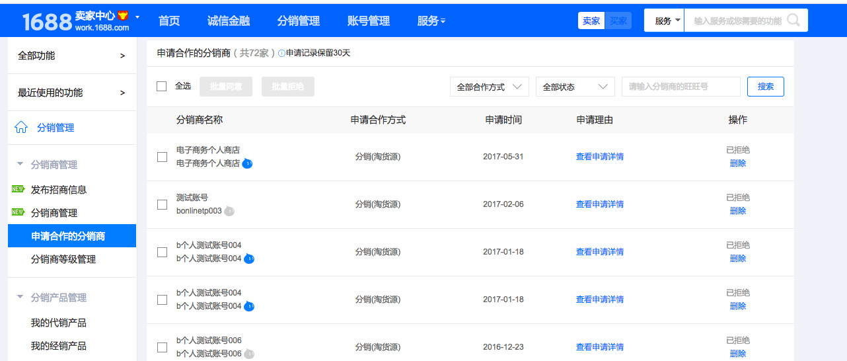The height and width of the screenshot is (361, 847).
Task: Click the home icon beside 分销管理 in sidebar
Action: (21, 127)
